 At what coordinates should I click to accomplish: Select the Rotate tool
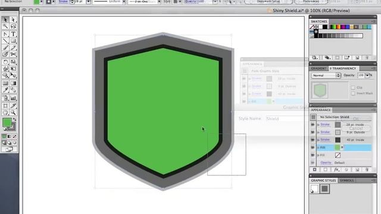coord(5,62)
